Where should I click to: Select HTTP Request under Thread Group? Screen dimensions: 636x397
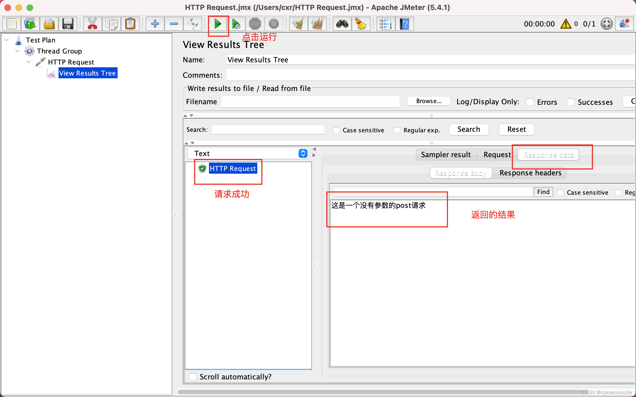click(x=71, y=62)
